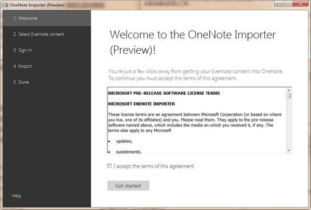Open the Sign in step
This screenshot has height=210, width=311.
(47, 50)
